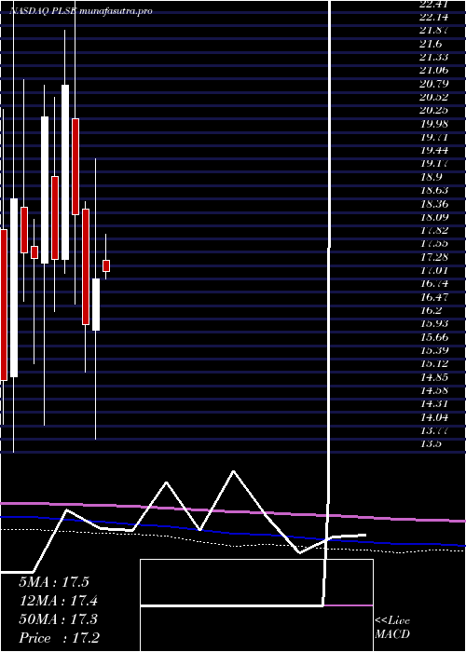Click the 12MA : 17.4 readout
The image size is (466, 652).
tap(59, 601)
